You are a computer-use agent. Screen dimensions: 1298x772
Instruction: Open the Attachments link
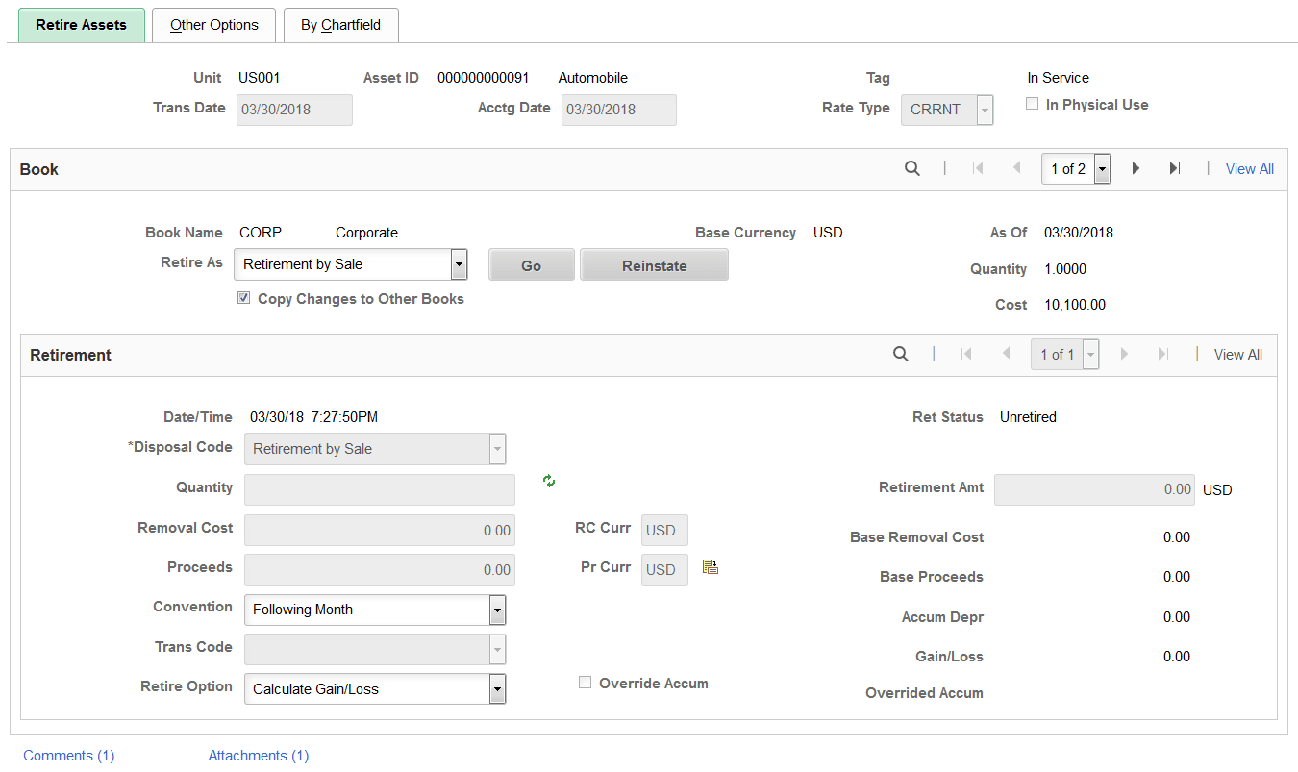258,756
